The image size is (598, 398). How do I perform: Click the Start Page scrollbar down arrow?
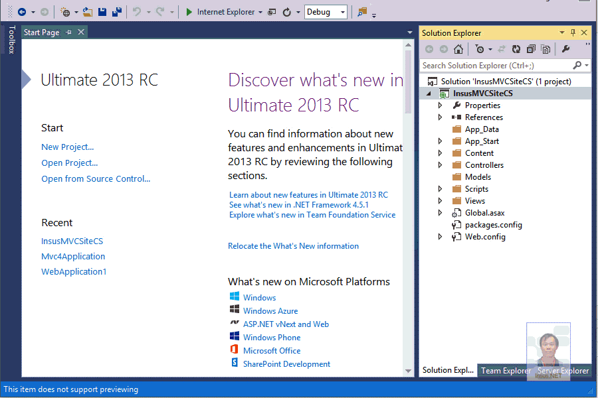408,371
